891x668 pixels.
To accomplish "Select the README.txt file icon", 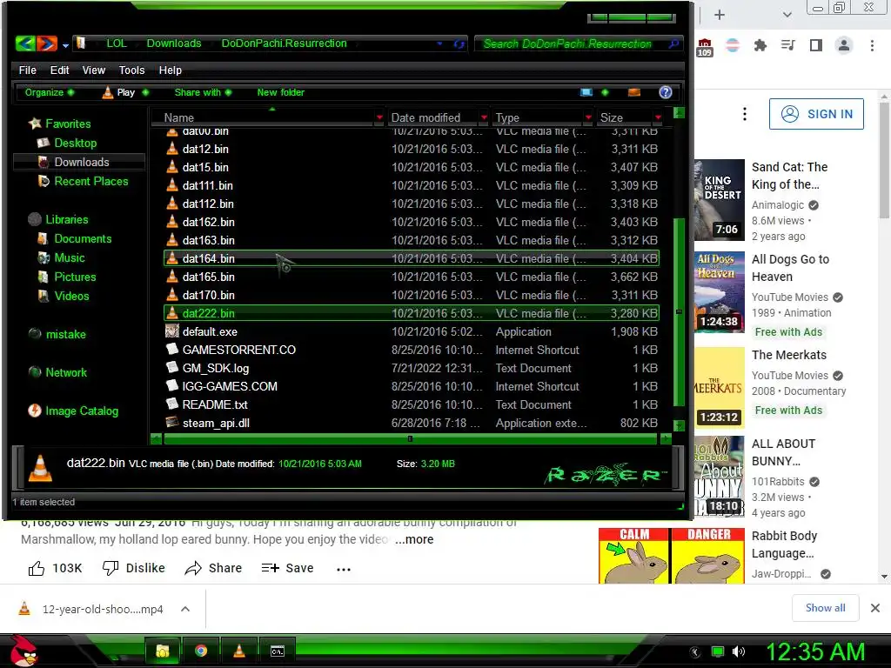I will pos(172,404).
